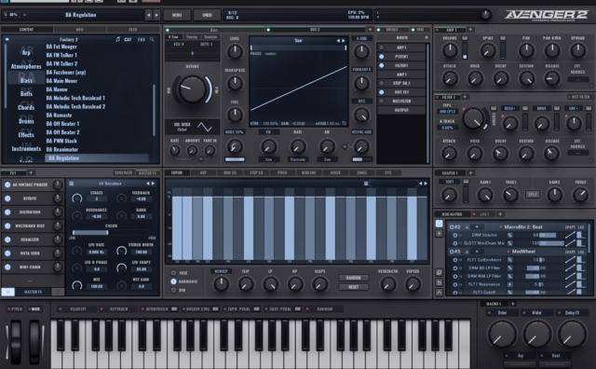Viewport: 596px width, 369px height.
Task: Open the DRIVE dropdown in Filter 1
Action: [541, 108]
